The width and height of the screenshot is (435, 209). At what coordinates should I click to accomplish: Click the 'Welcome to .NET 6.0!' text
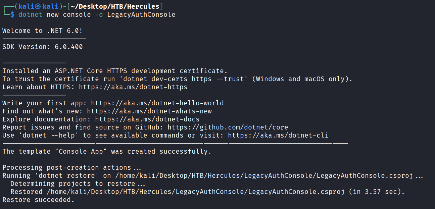click(x=42, y=31)
